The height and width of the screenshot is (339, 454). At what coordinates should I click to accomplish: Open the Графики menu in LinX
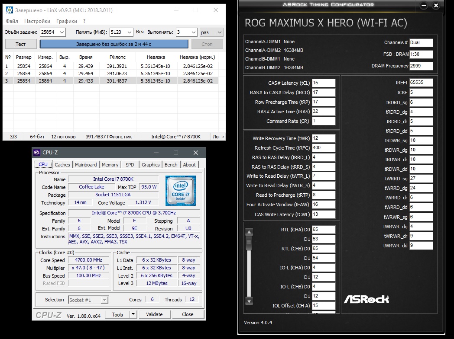click(67, 21)
